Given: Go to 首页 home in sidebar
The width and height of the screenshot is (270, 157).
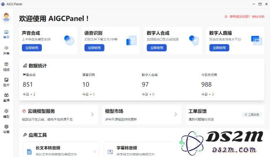Looking at the screenshot, I should [x=7, y=34].
